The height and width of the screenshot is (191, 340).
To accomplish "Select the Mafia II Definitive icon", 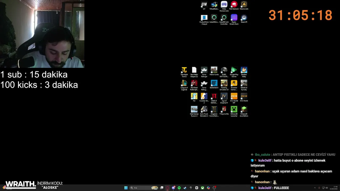I will (x=214, y=98).
